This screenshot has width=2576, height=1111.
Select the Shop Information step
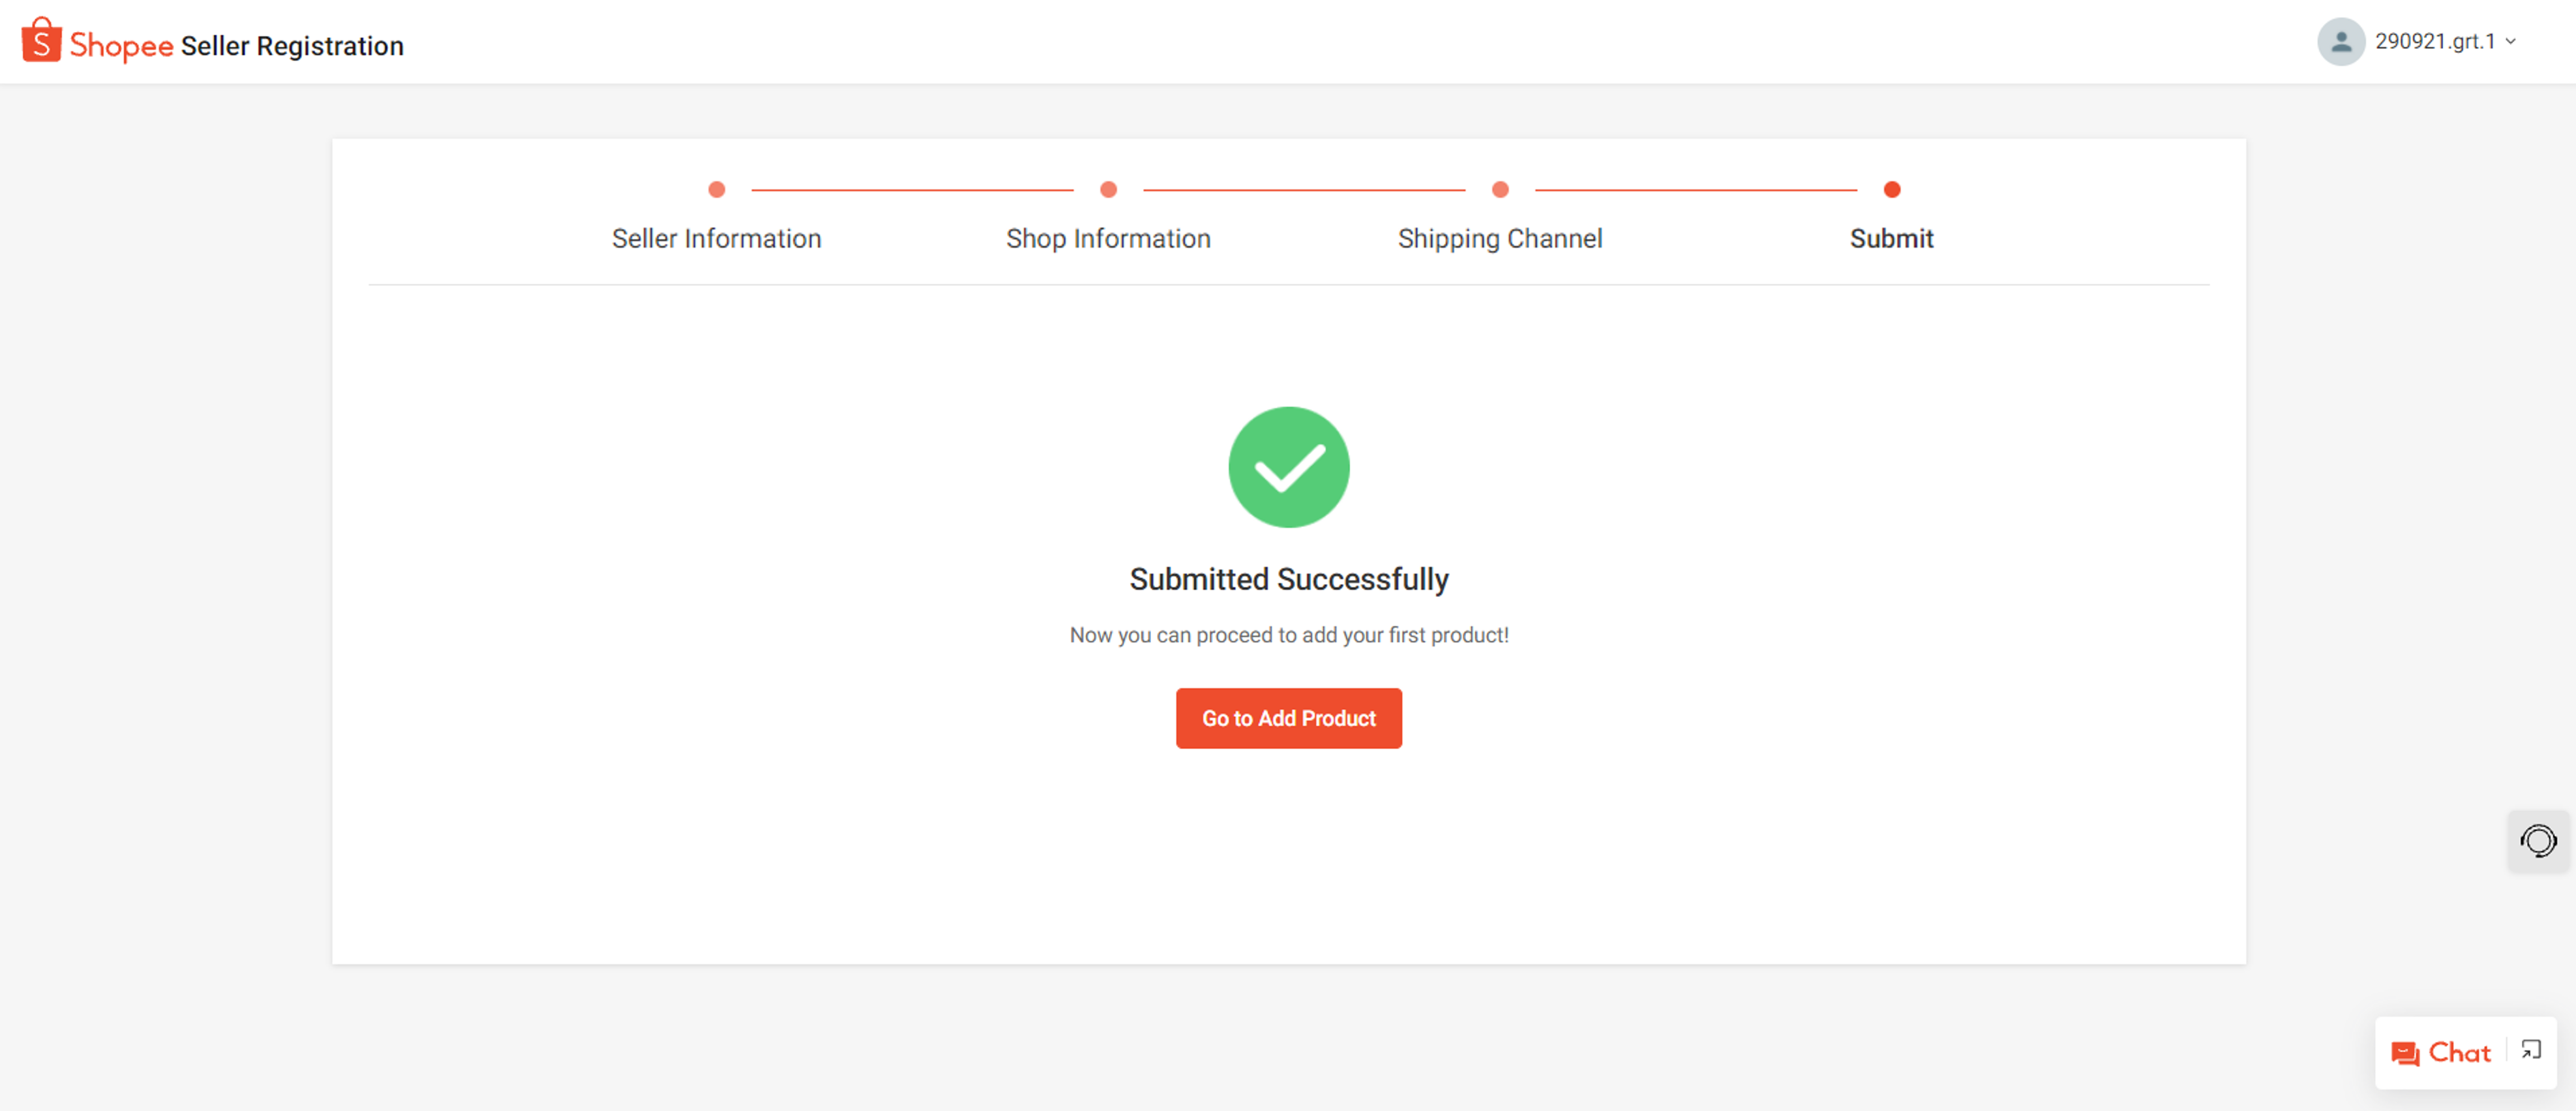pyautogui.click(x=1107, y=238)
